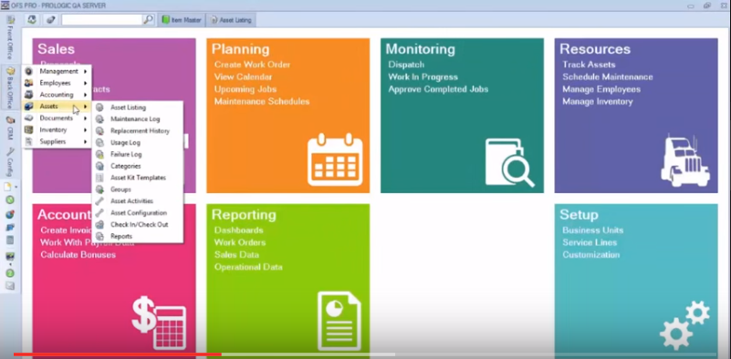
Task: Open dropdown arrow next to new document icon
Action: click(x=16, y=187)
